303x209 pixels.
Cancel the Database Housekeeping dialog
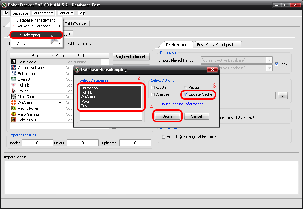196,116
